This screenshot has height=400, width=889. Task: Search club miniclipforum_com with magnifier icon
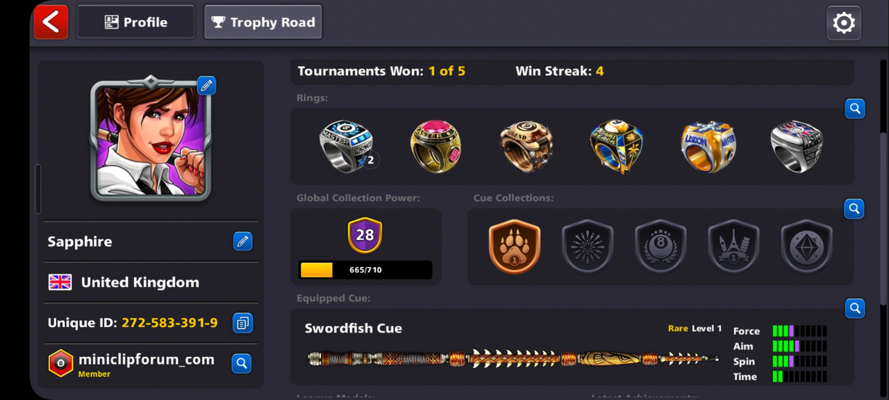[241, 363]
